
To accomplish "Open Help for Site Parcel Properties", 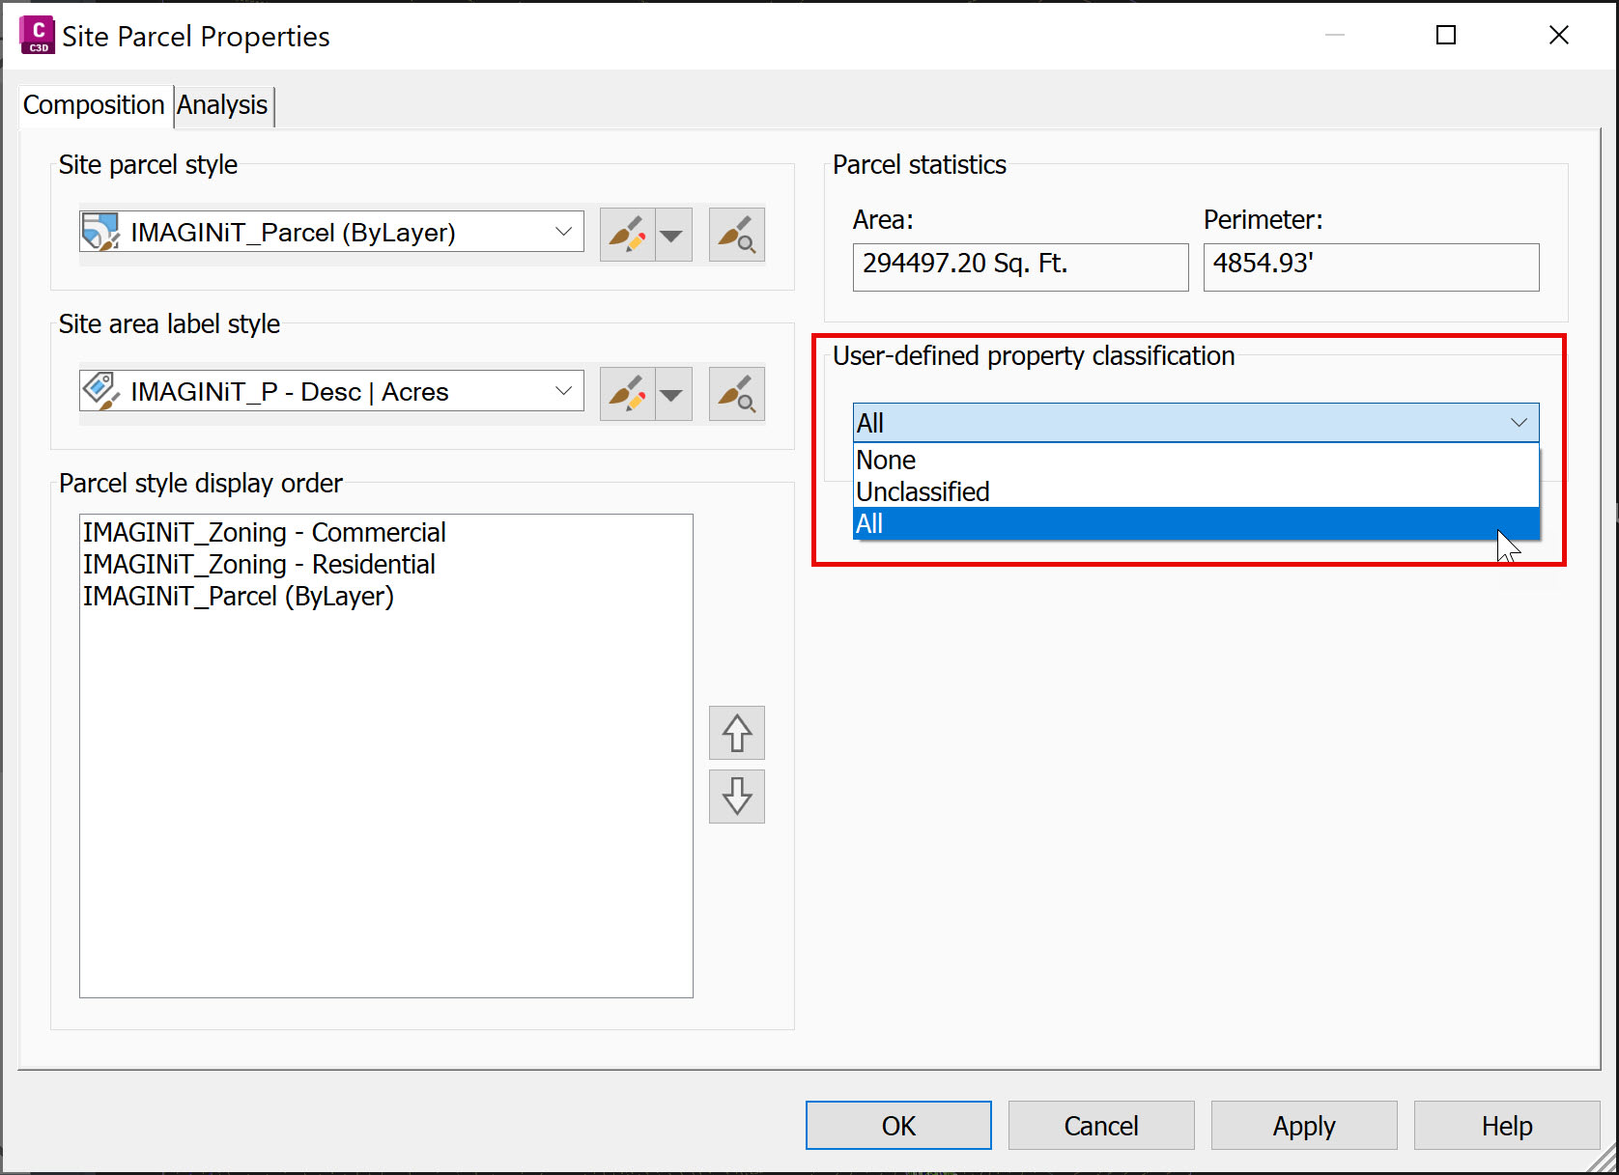I will (1507, 1126).
